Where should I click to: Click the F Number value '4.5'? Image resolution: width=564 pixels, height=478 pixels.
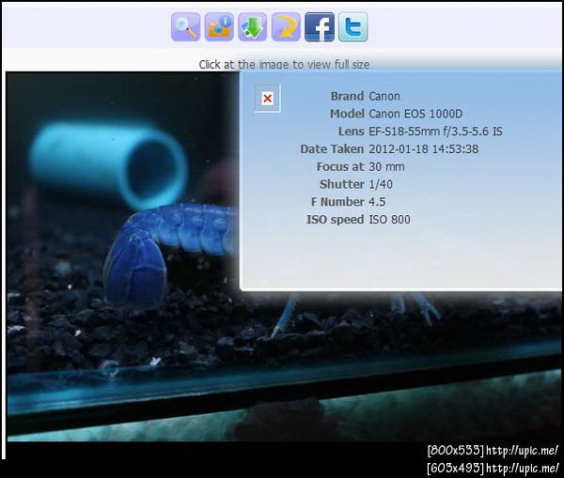pos(377,202)
